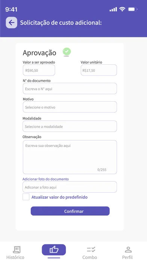Click the Observação text area
This screenshot has height=262, width=147.
[x=70, y=157]
